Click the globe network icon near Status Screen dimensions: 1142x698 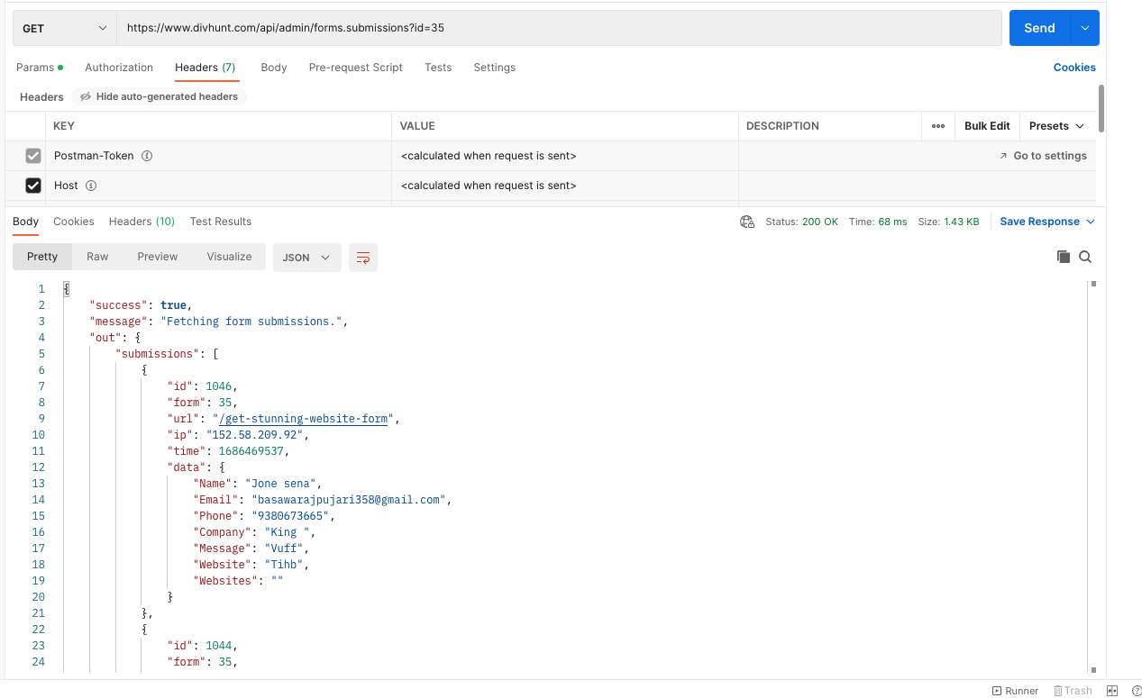[747, 222]
